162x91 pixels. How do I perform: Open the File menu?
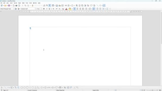[x=2, y=3]
